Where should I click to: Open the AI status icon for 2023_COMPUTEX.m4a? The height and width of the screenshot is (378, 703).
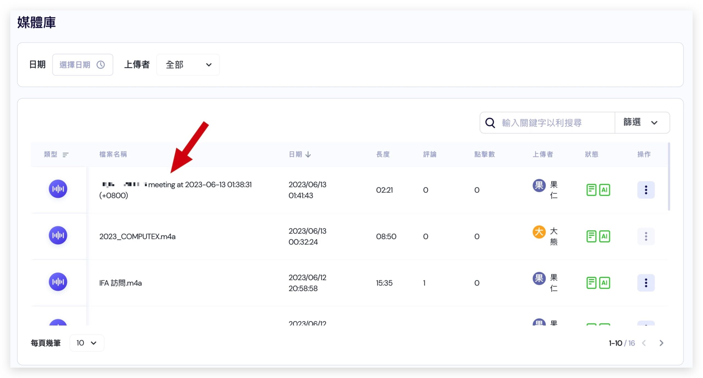(x=604, y=236)
